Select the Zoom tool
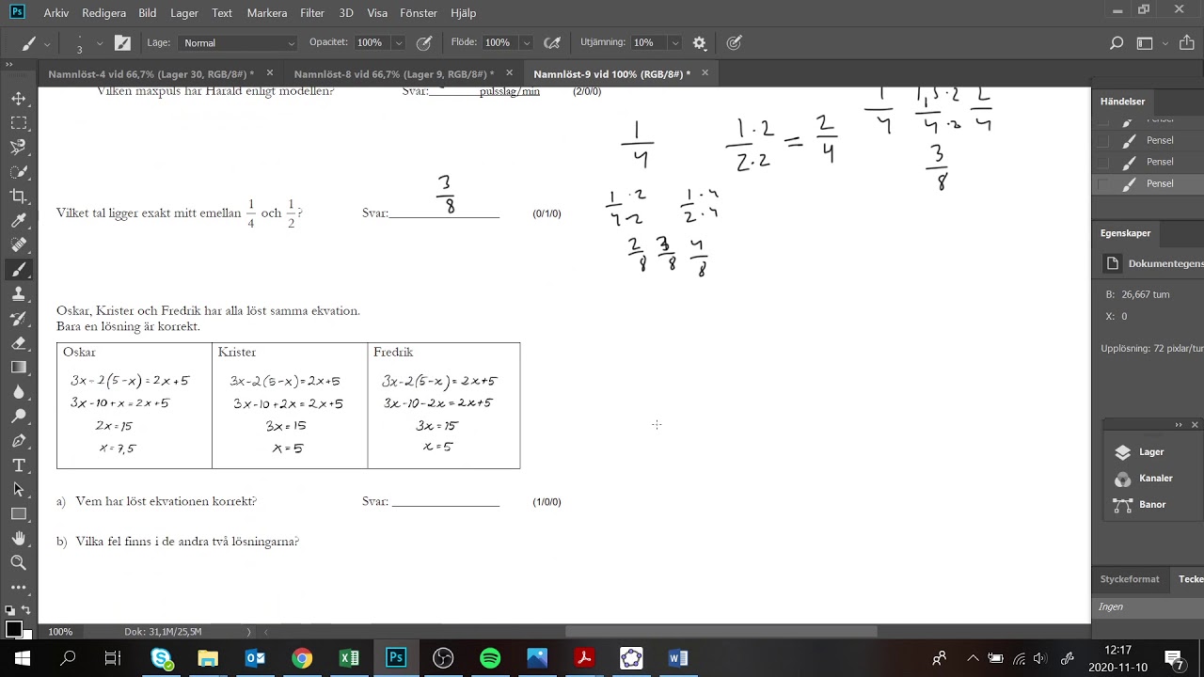1204x677 pixels. pos(18,563)
